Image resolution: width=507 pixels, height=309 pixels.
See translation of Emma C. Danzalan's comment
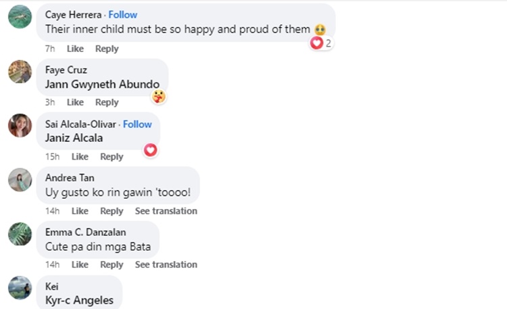click(166, 264)
